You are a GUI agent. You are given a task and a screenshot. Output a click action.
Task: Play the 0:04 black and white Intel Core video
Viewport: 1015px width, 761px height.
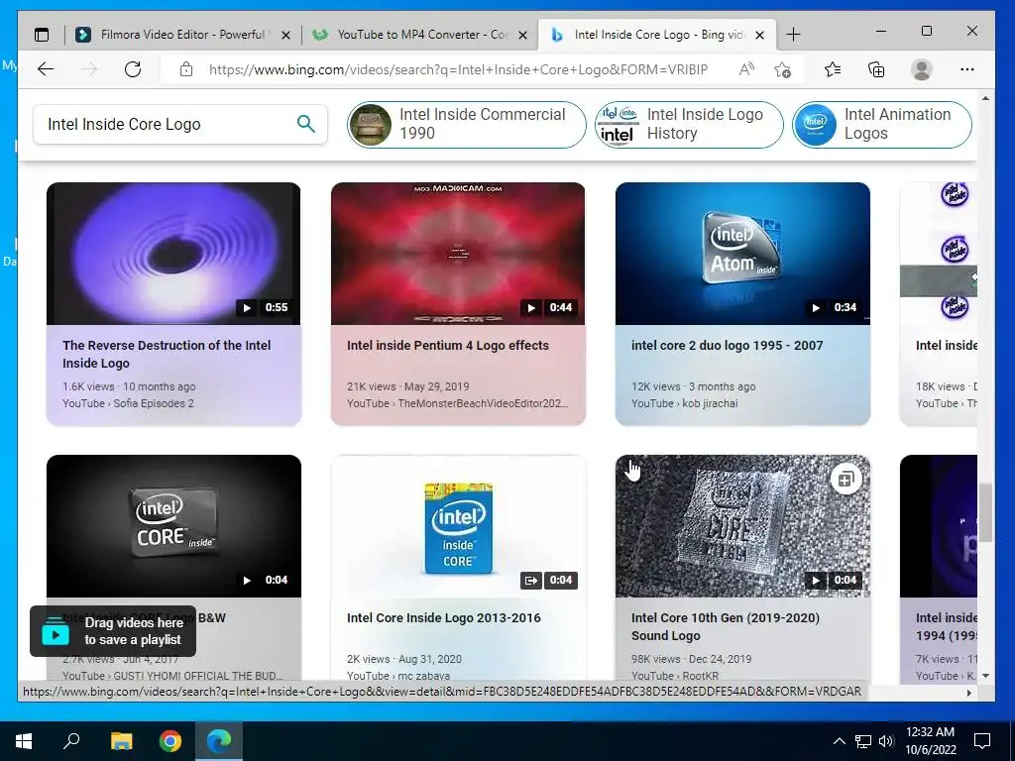[x=247, y=580]
